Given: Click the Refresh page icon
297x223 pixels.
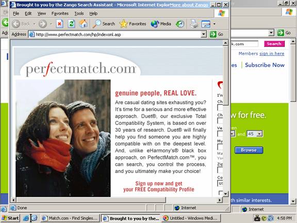Looking at the screenshot, I should (71, 24).
